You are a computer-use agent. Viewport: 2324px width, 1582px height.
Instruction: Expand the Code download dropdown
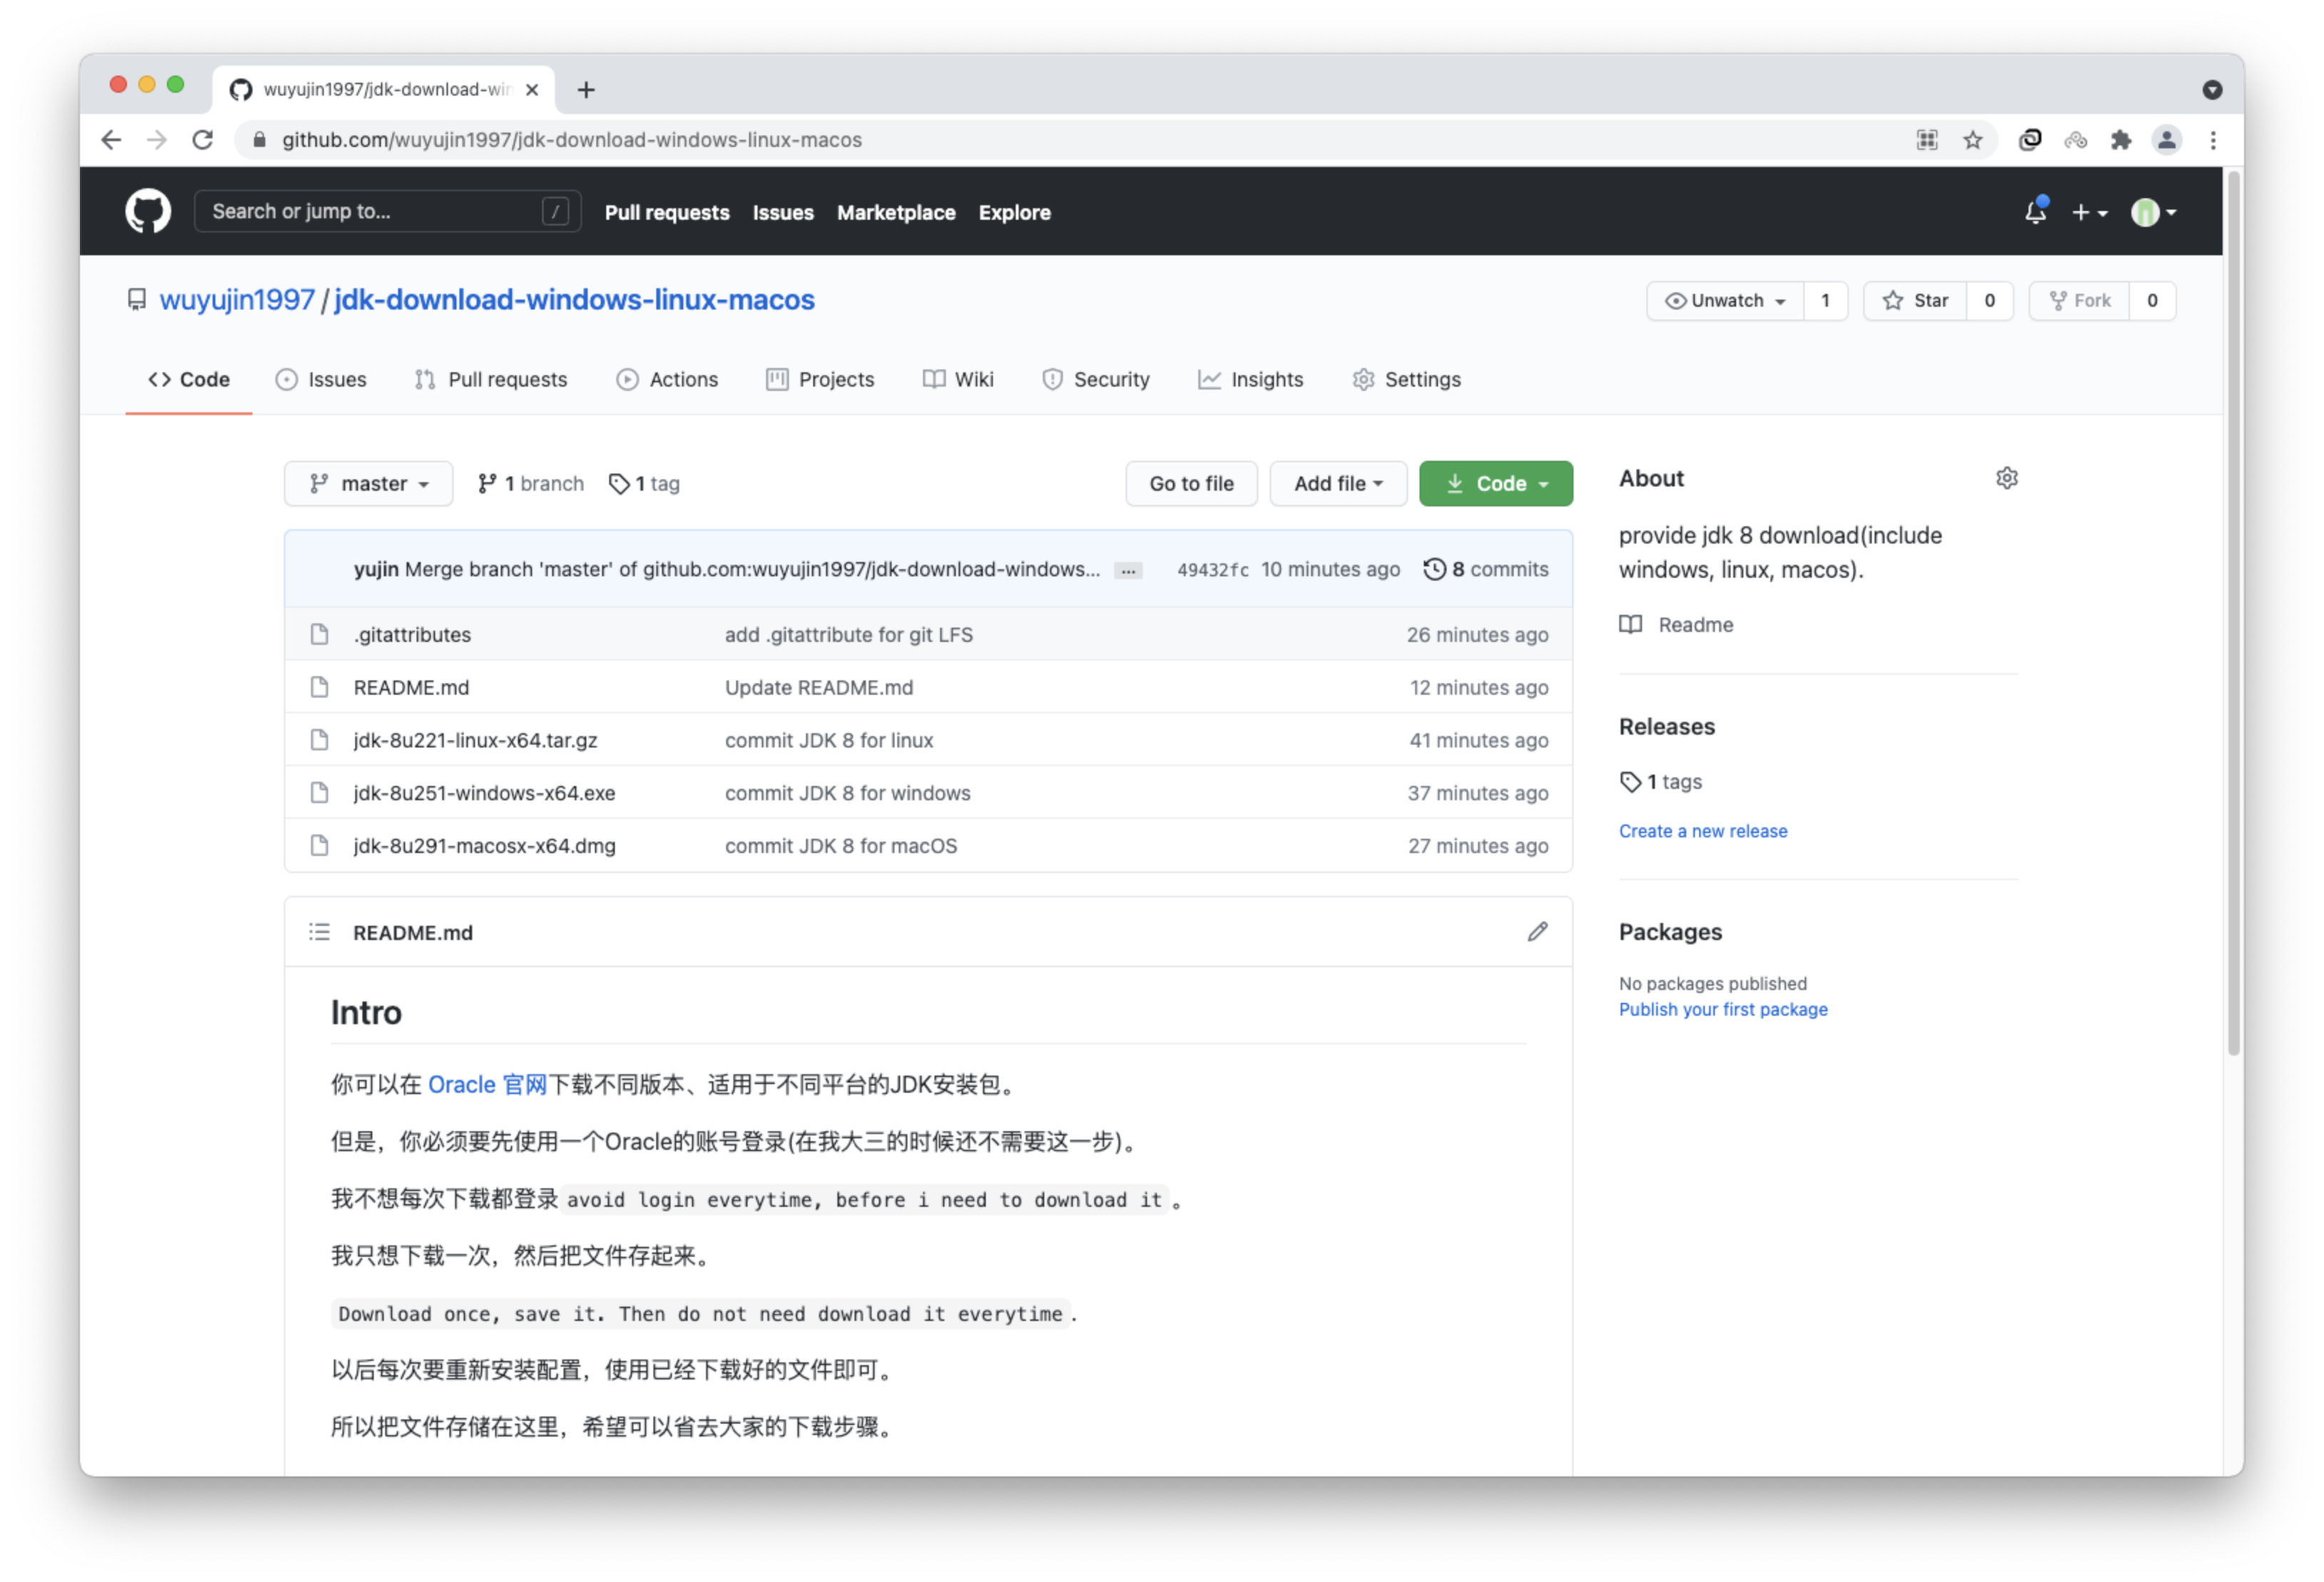[x=1496, y=482]
